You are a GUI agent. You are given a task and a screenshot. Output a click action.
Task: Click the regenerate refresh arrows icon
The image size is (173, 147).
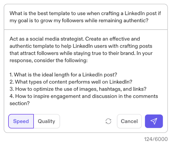108,121
